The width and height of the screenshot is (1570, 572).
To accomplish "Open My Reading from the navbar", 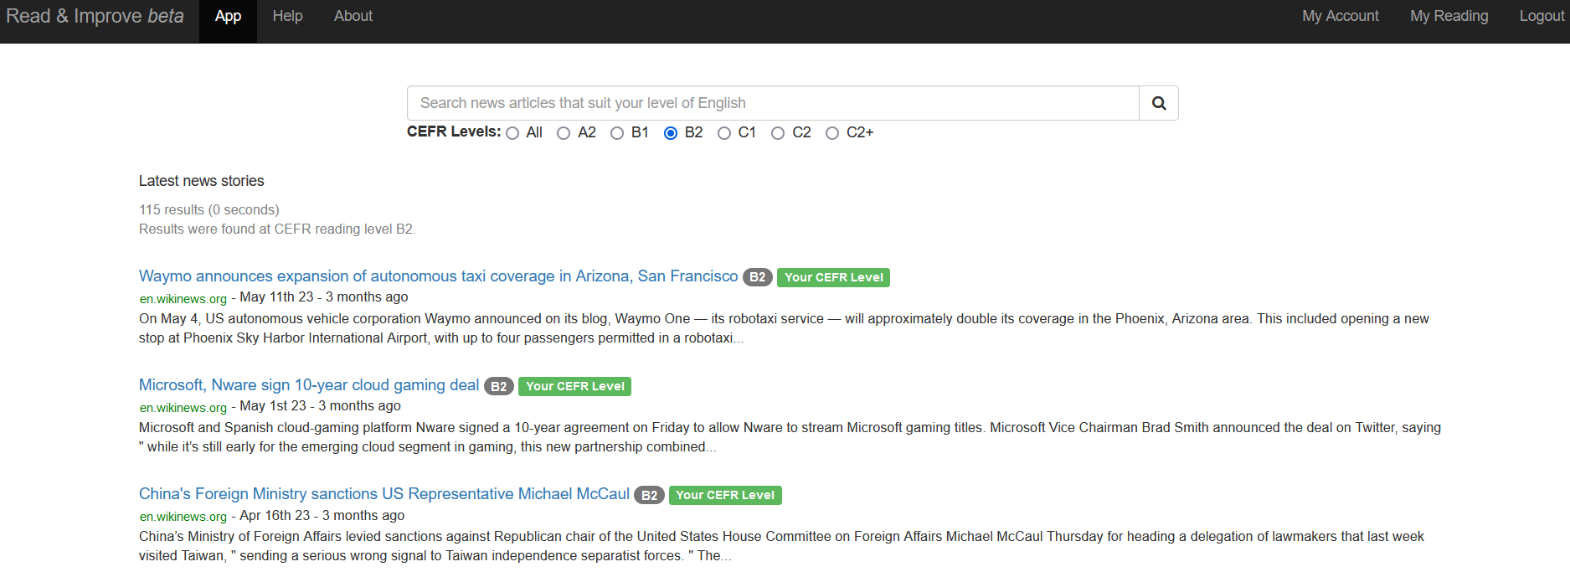I will (x=1449, y=16).
